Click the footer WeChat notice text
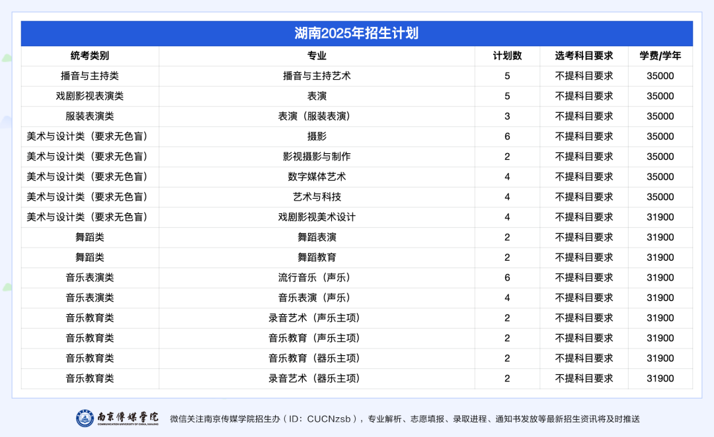This screenshot has height=437, width=714. [405, 419]
